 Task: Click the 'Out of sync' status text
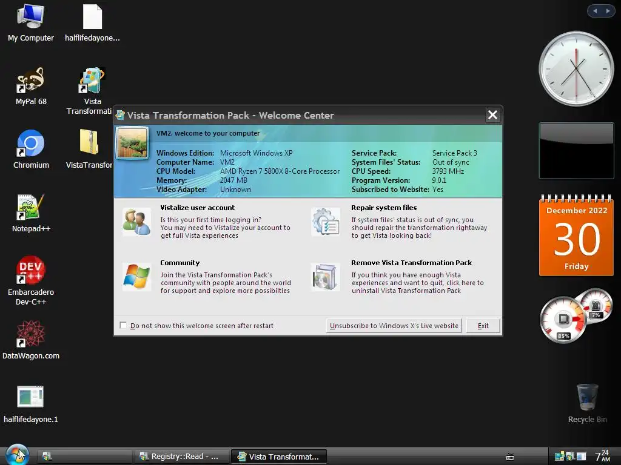pos(451,162)
